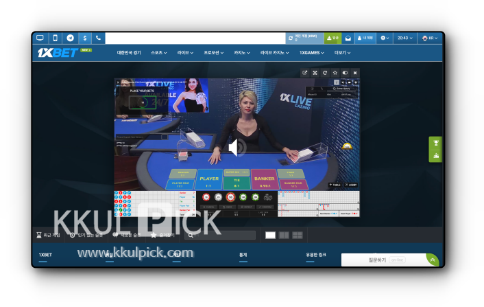
Task: Click the CANCEL bet button
Action: pos(209,207)
